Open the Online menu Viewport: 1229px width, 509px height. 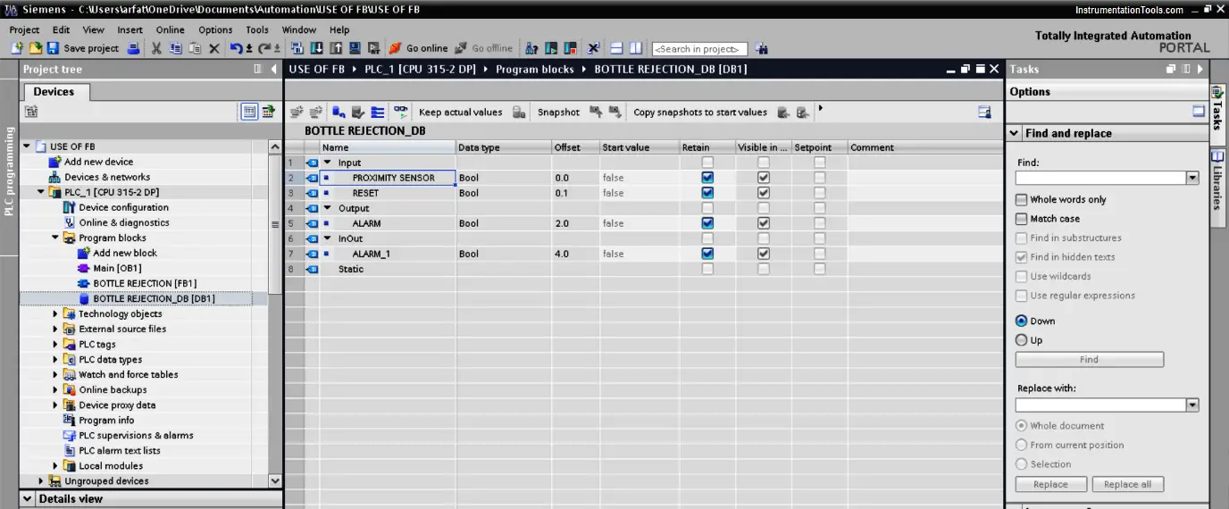click(170, 29)
